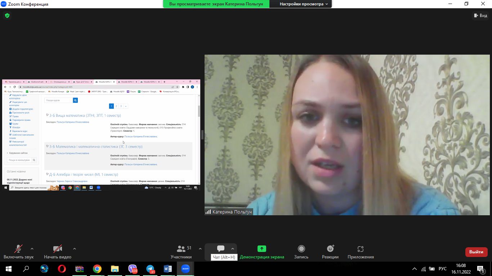
Task: Leave the meeting with Выйти button
Action: (476, 252)
